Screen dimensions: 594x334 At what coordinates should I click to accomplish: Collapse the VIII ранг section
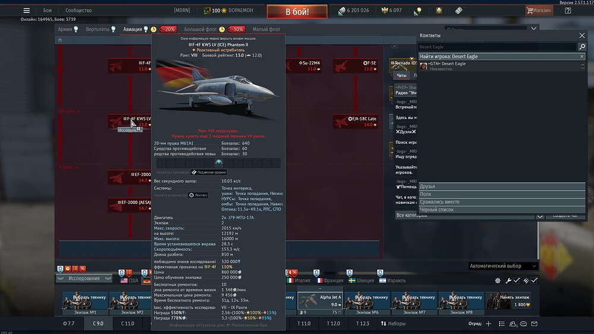click(69, 111)
